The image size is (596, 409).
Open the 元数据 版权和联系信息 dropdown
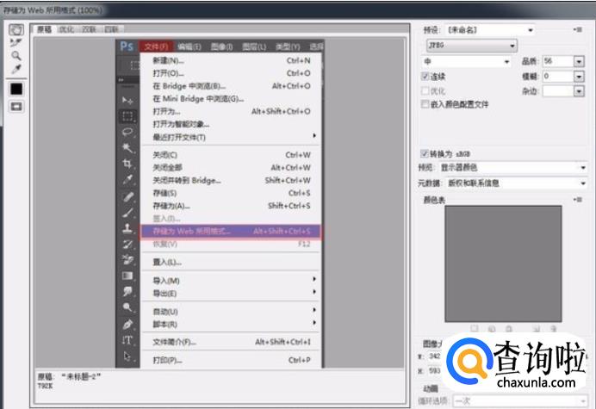517,183
